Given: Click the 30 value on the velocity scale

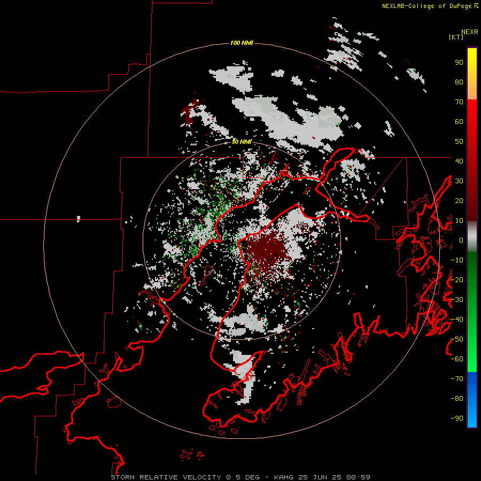Looking at the screenshot, I should [459, 181].
